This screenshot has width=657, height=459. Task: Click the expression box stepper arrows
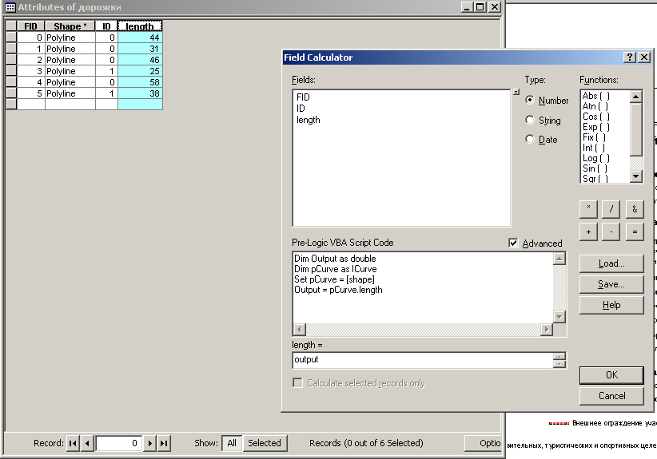559,360
